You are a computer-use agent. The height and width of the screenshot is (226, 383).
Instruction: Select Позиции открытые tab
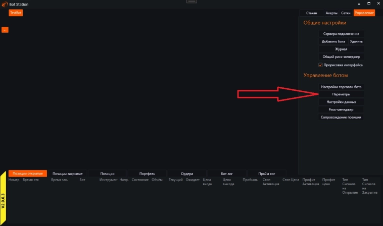point(28,174)
